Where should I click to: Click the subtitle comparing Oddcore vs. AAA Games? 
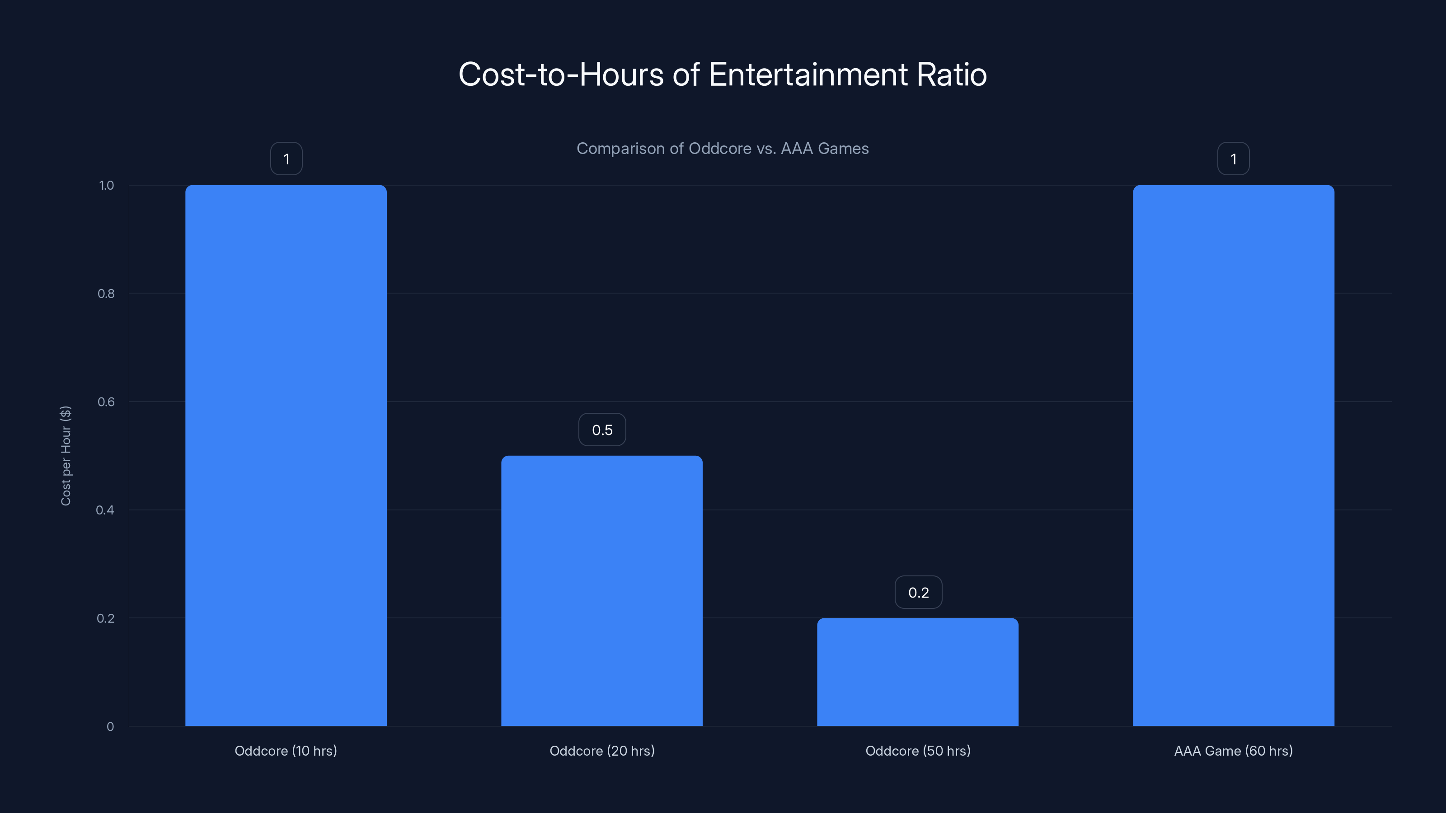[x=723, y=149]
